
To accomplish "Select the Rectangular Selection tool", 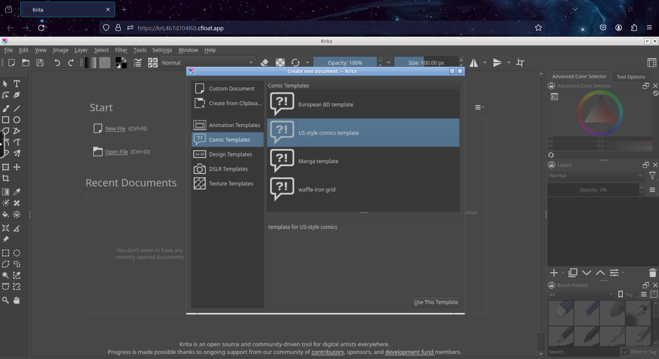I will click(5, 253).
